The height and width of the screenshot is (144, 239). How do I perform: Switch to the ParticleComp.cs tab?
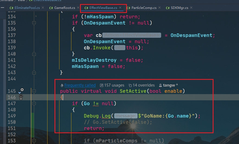tap(144, 8)
